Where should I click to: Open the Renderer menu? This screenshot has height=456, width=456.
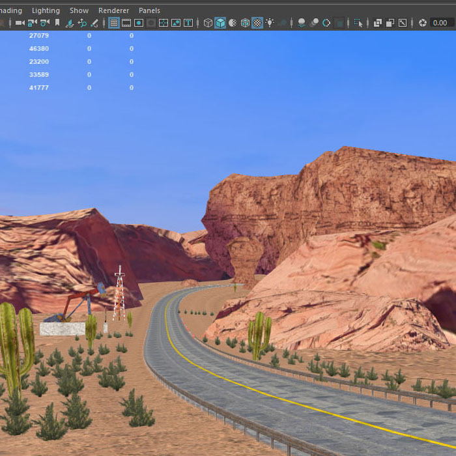(113, 10)
